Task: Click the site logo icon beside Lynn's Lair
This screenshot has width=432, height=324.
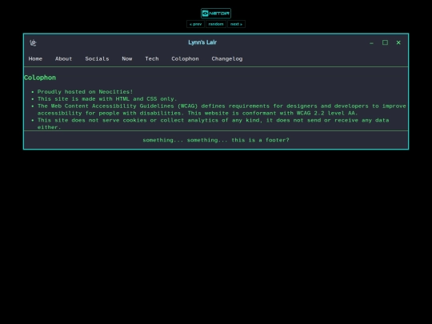Action: click(x=33, y=42)
